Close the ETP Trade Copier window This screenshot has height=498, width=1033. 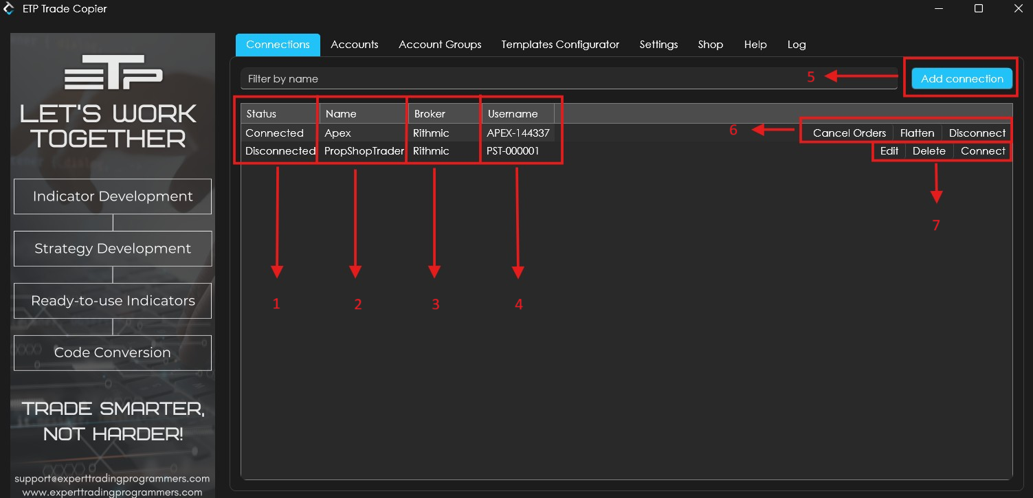[1019, 9]
